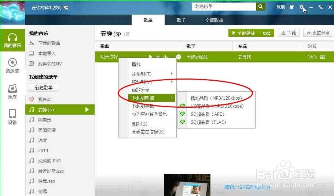Screen dimensions: 334x196
Task: Open the album art thumbnail at top left
Action: 12,13
